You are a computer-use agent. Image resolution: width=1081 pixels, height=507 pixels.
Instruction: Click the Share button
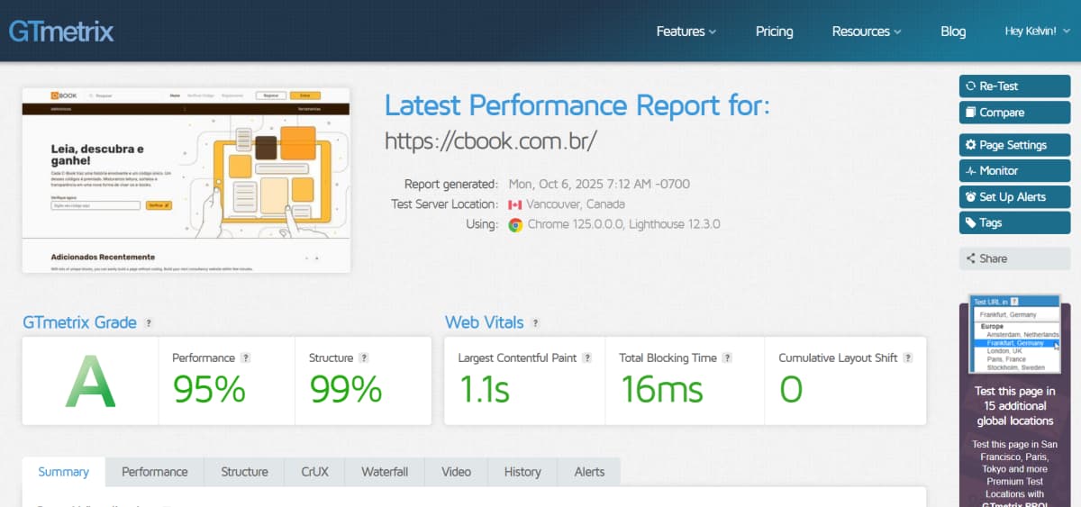[1014, 258]
